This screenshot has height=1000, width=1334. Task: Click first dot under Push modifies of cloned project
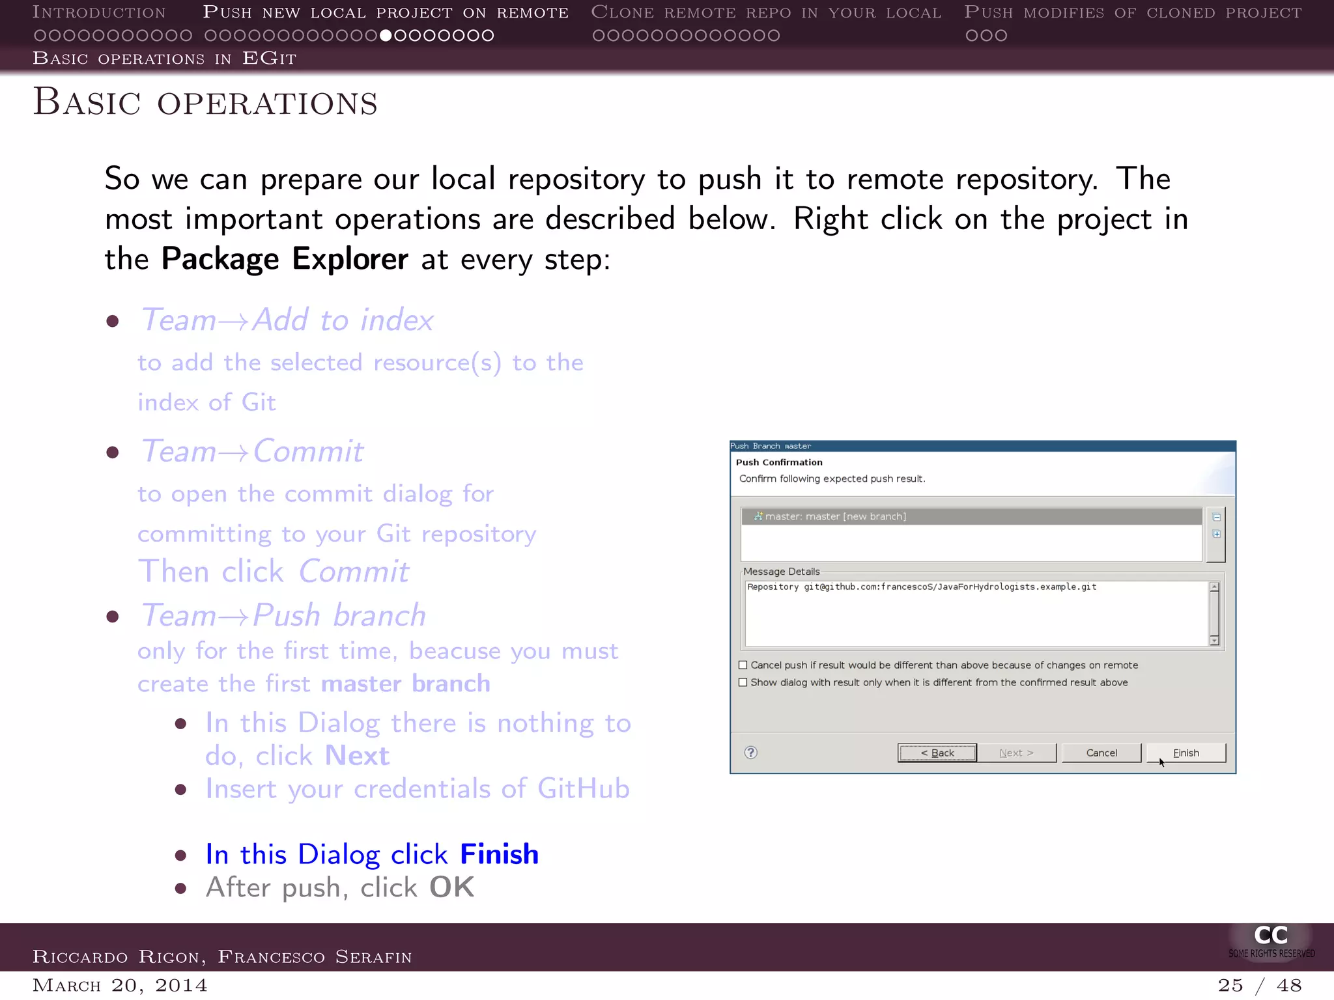pyautogui.click(x=972, y=35)
